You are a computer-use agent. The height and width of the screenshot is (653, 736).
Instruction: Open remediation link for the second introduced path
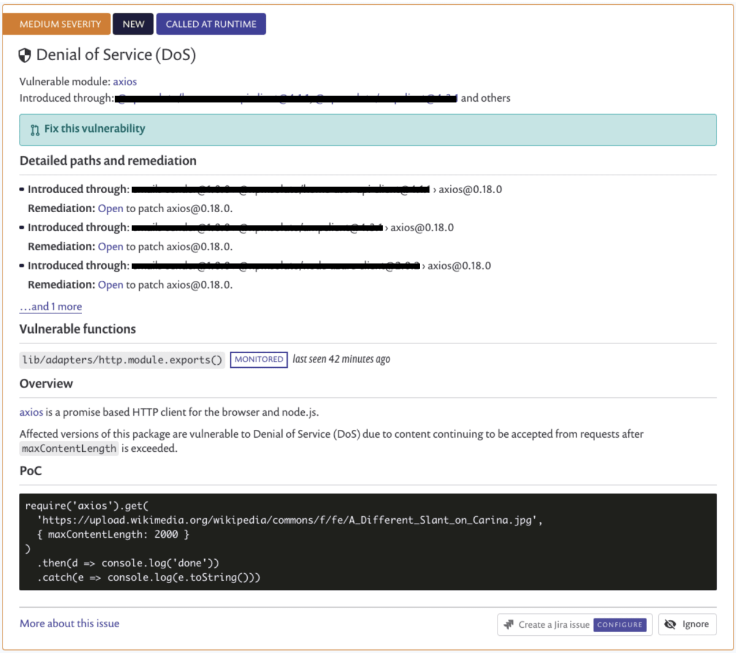(110, 246)
